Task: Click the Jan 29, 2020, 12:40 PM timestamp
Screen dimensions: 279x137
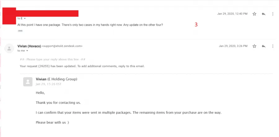Action: pos(232,14)
